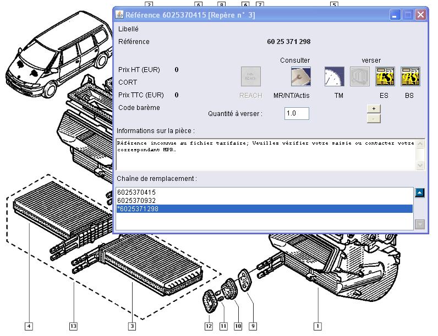Click the greyed icon beside the TM icon

click(x=360, y=76)
